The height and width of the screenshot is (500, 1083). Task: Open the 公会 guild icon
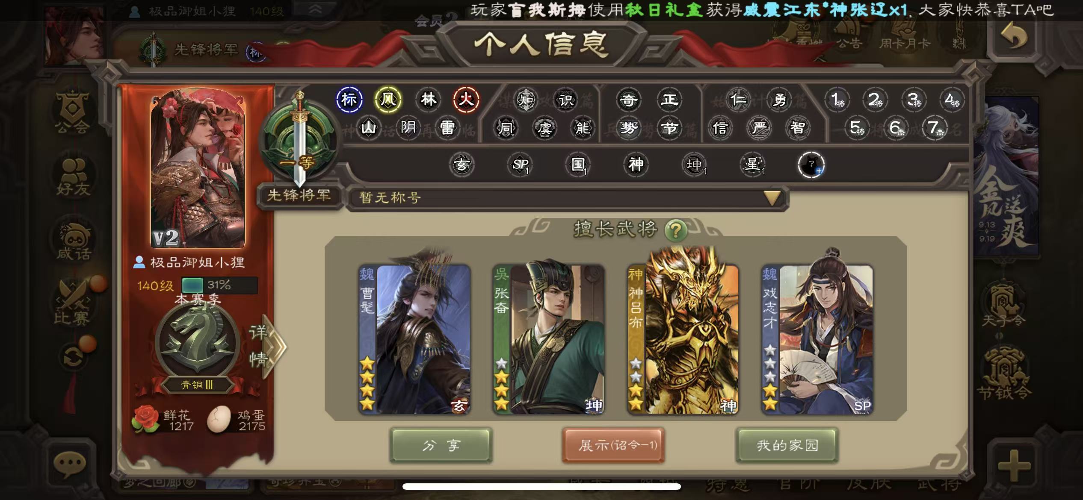coord(72,112)
